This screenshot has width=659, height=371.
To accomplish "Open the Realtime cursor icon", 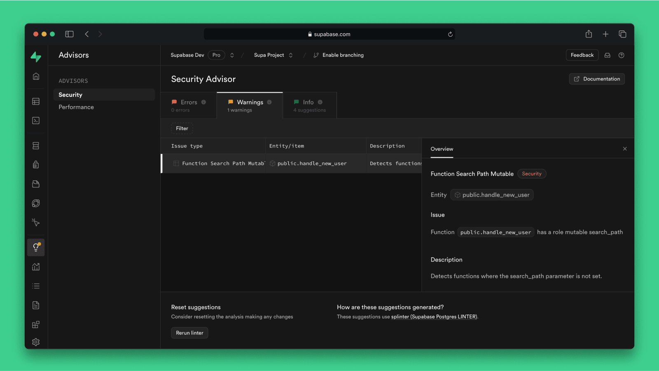I will [x=36, y=222].
